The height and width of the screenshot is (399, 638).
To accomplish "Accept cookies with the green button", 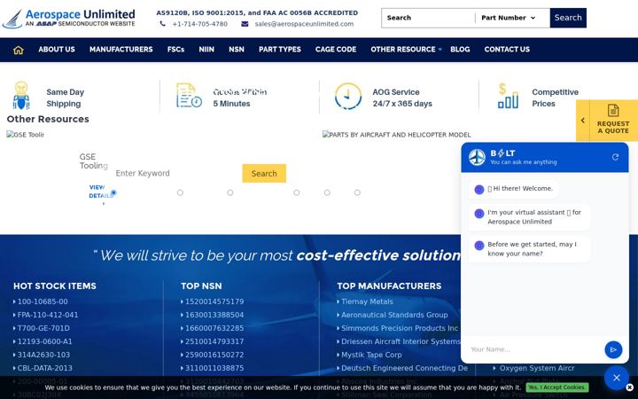I will click(556, 387).
